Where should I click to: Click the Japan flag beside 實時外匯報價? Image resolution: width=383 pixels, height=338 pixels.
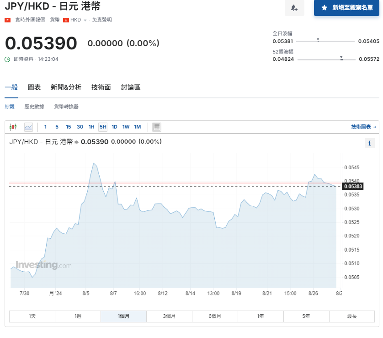click(x=8, y=20)
